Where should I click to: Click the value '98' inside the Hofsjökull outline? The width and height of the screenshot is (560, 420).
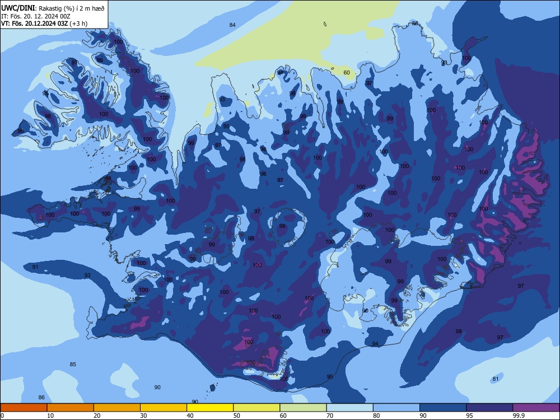coord(282,226)
